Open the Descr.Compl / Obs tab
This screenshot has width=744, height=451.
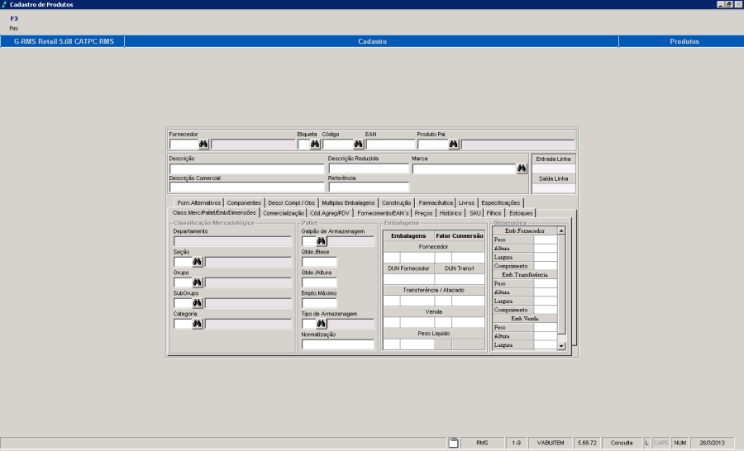coord(291,203)
